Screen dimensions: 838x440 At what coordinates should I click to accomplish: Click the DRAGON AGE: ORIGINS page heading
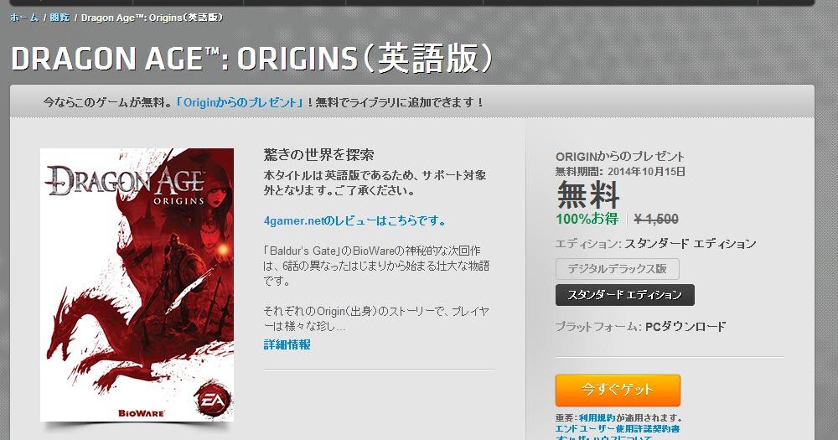(x=251, y=59)
